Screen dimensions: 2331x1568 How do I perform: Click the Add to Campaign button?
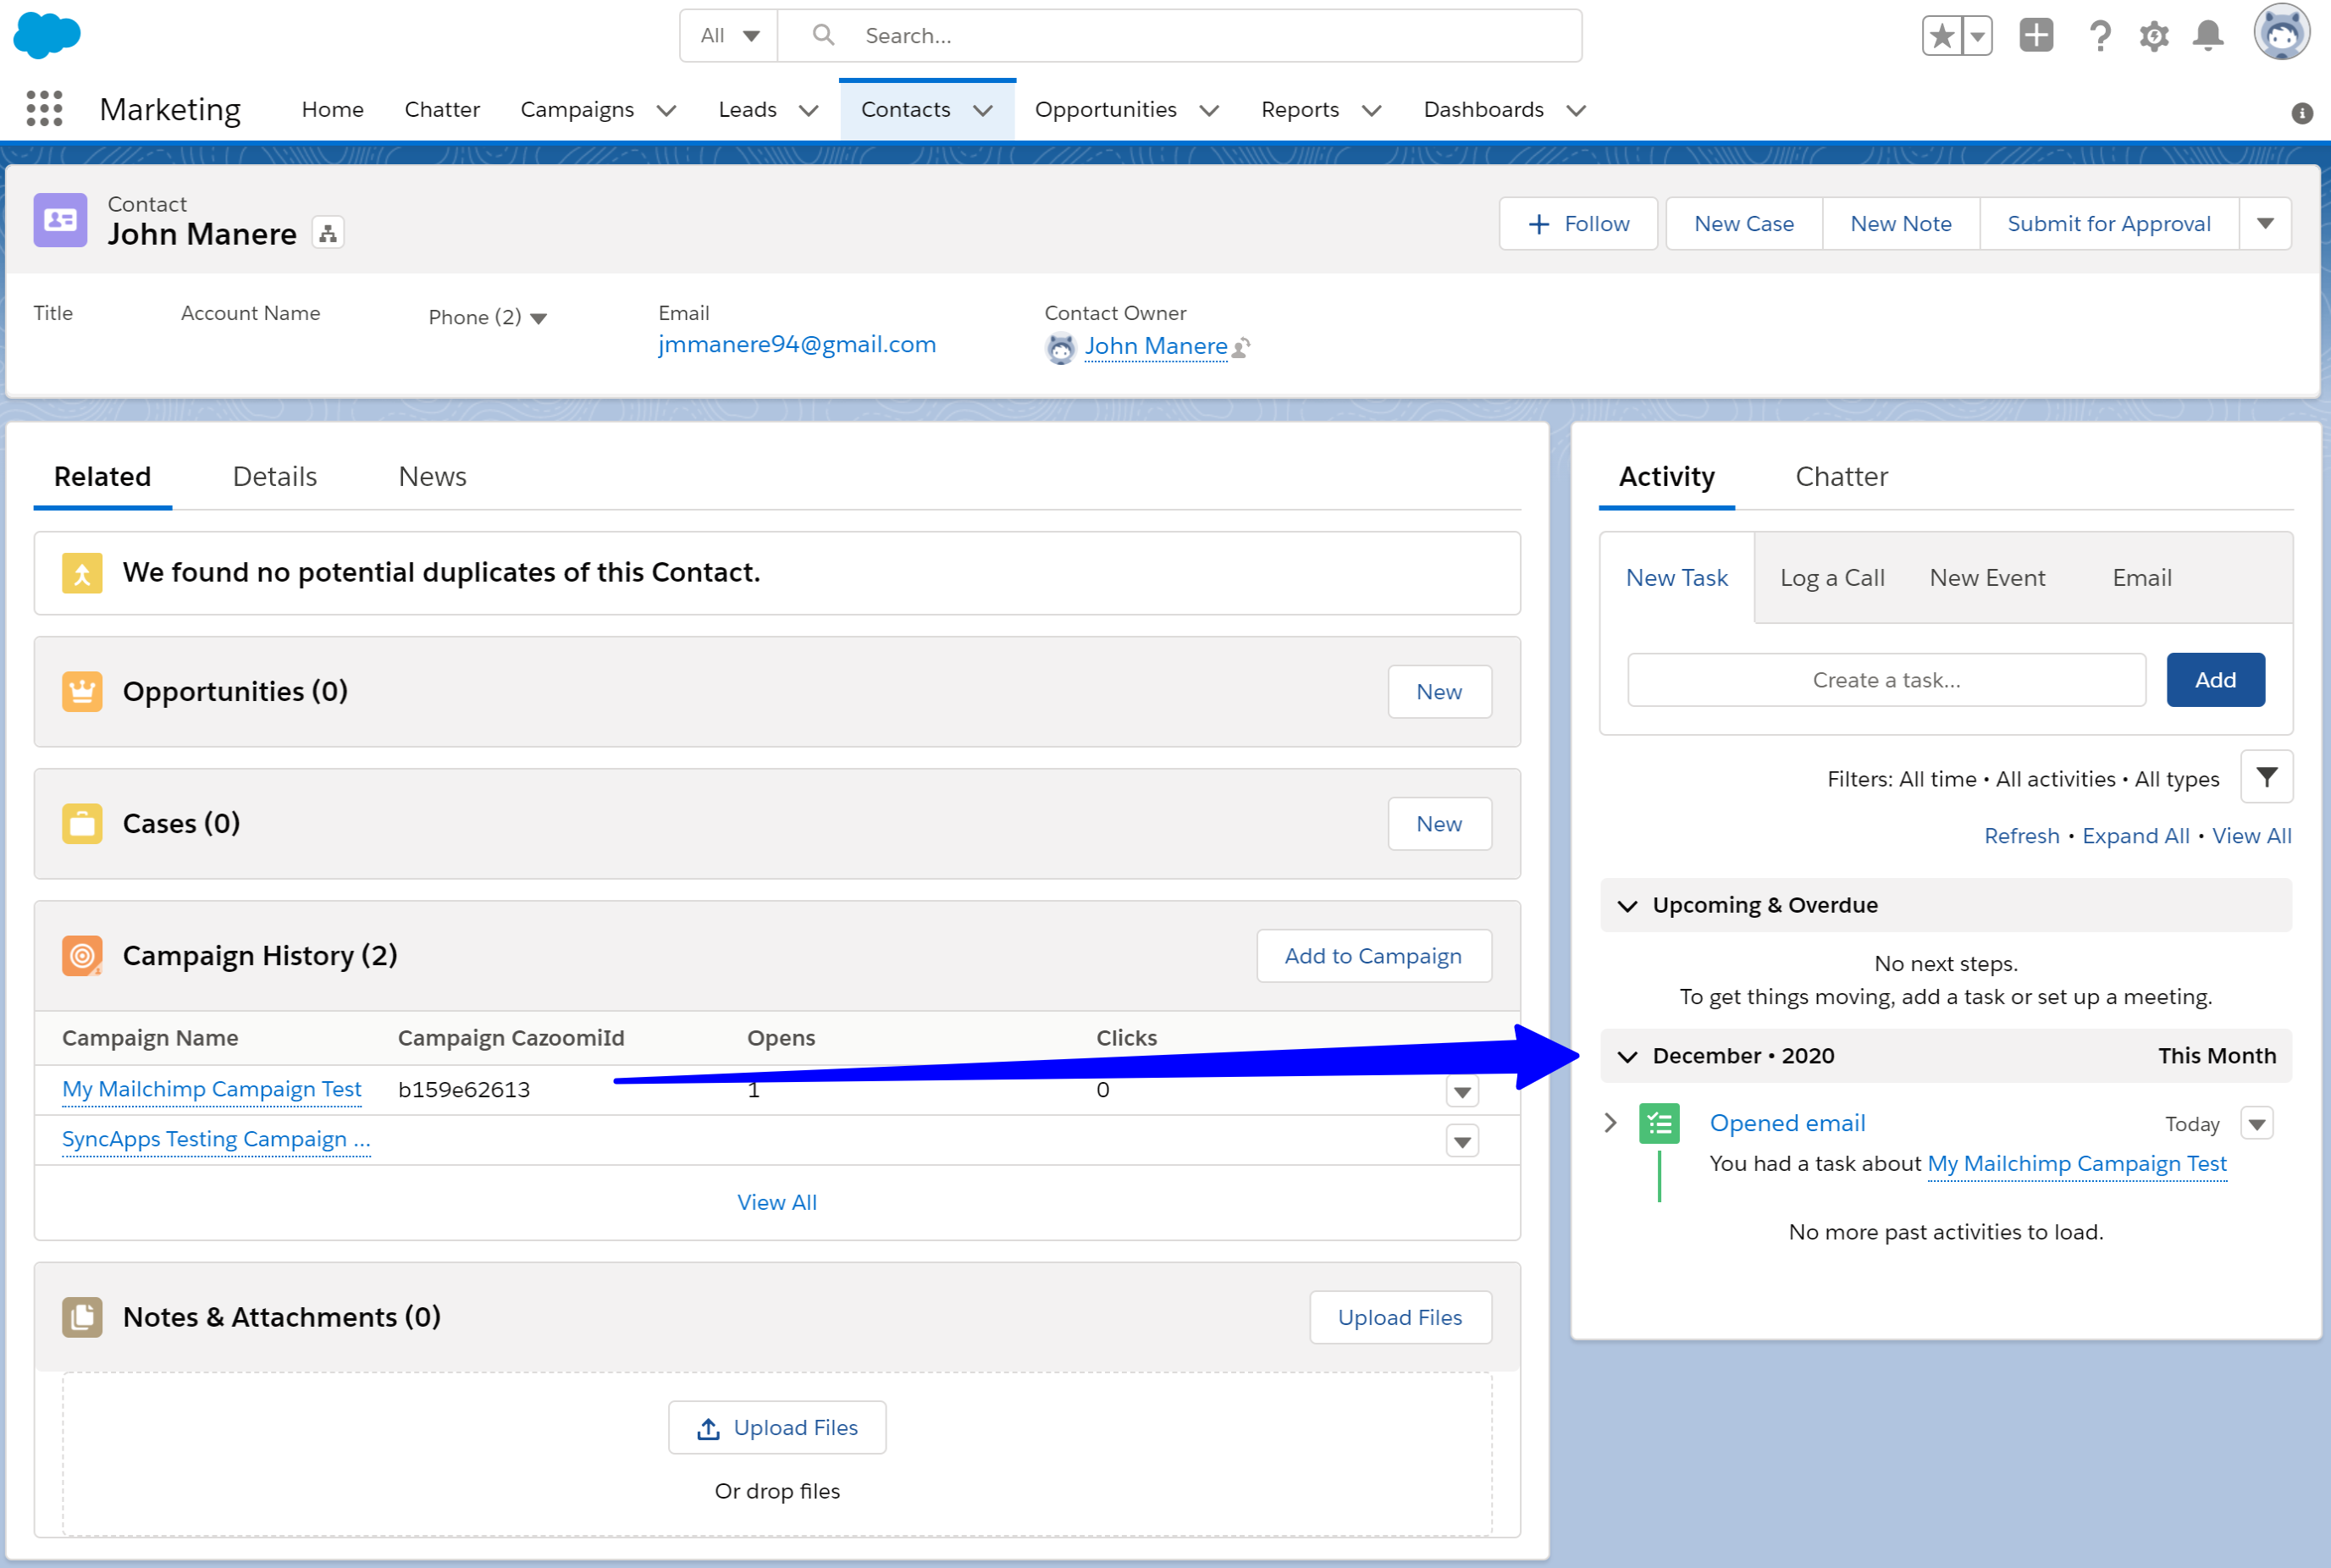pos(1373,955)
